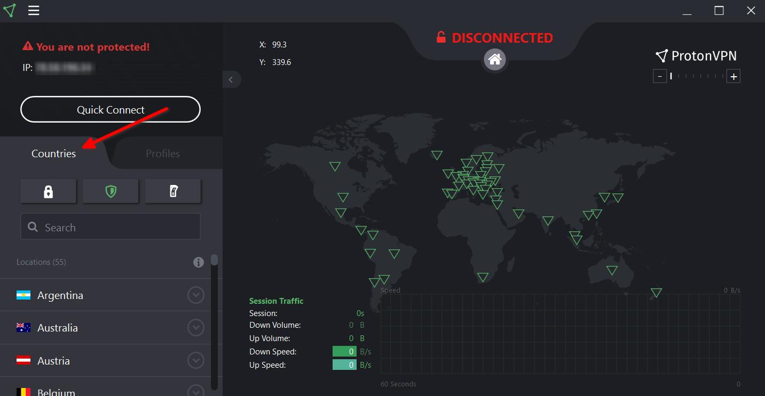Select the New Zealand server marker

[656, 293]
